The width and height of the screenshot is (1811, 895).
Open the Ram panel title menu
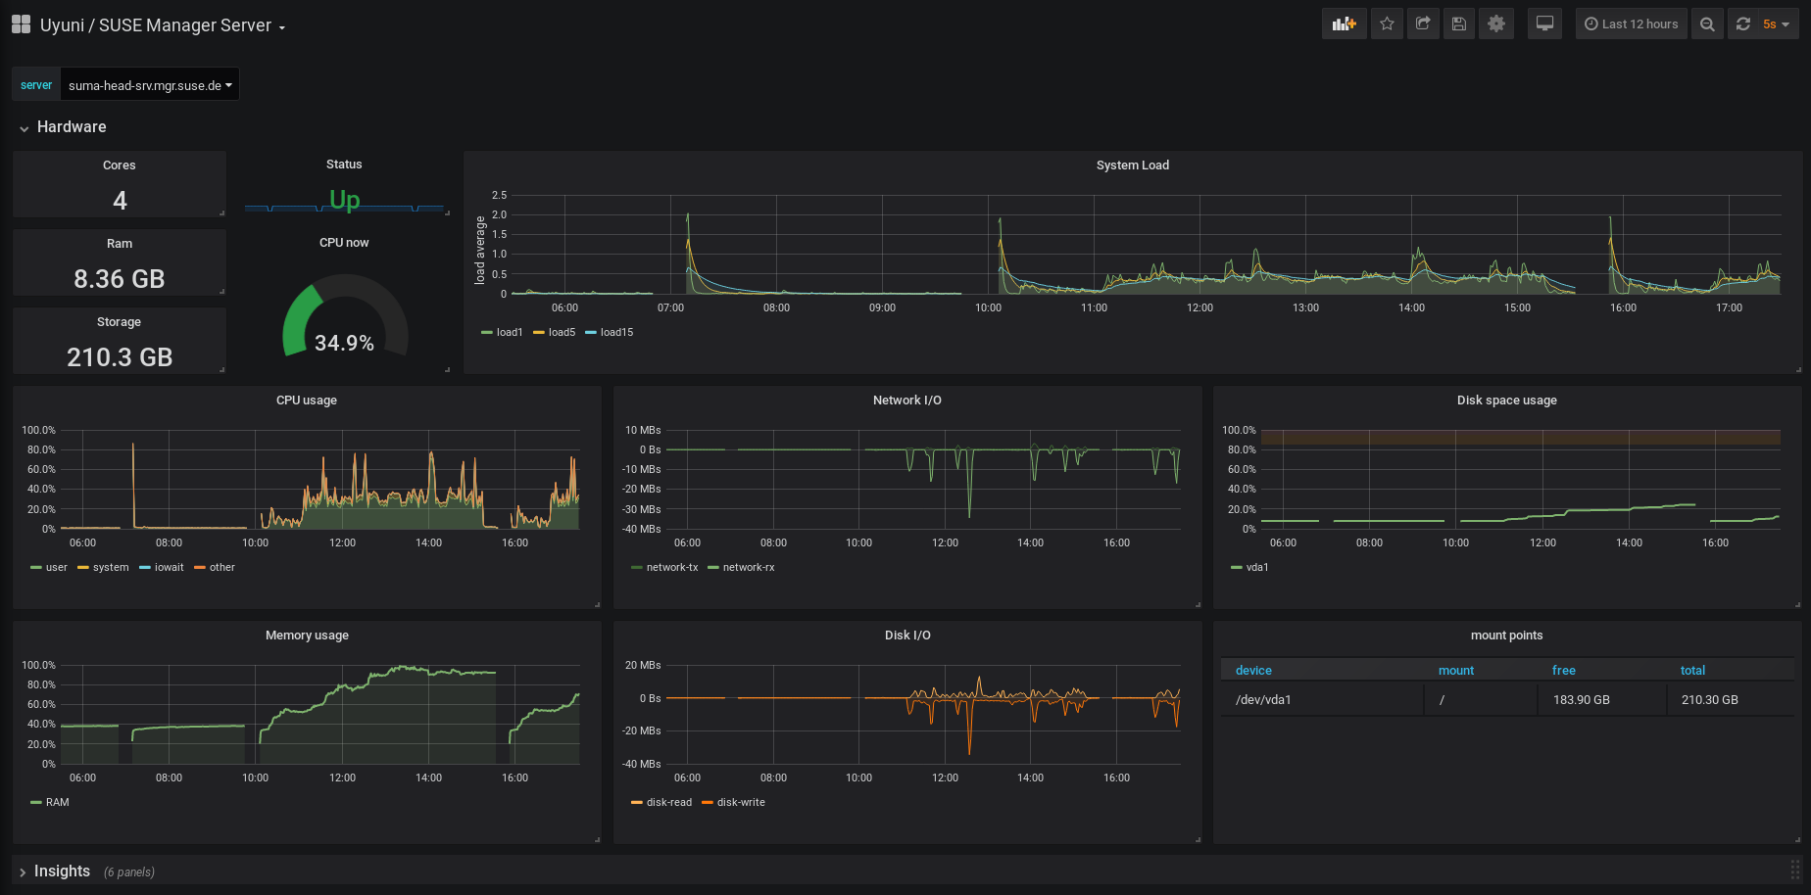point(120,244)
